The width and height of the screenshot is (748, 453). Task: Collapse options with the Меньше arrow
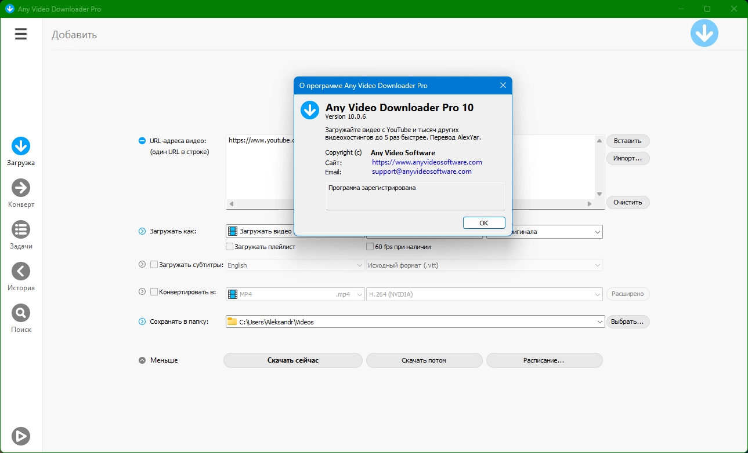click(x=142, y=360)
